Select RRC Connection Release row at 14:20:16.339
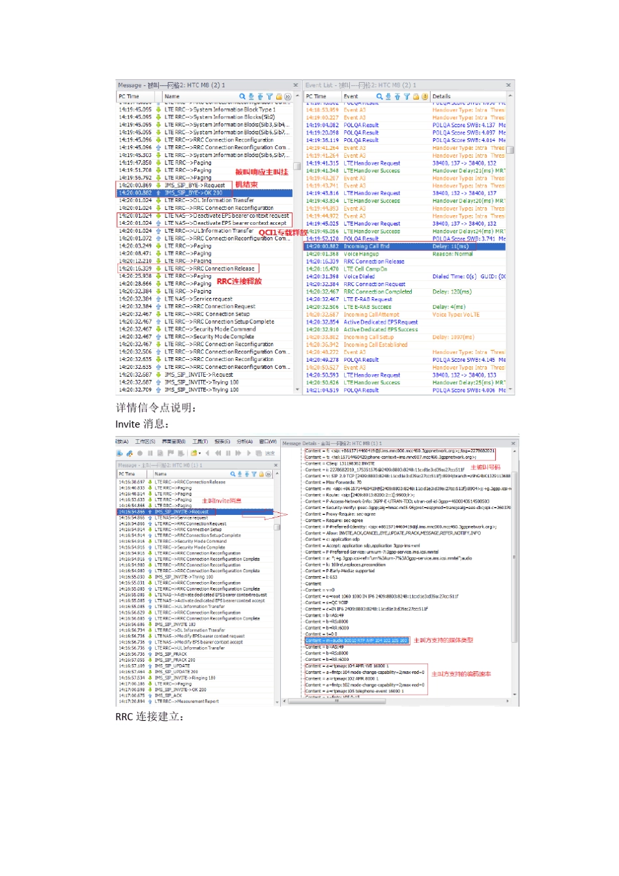 [x=205, y=269]
